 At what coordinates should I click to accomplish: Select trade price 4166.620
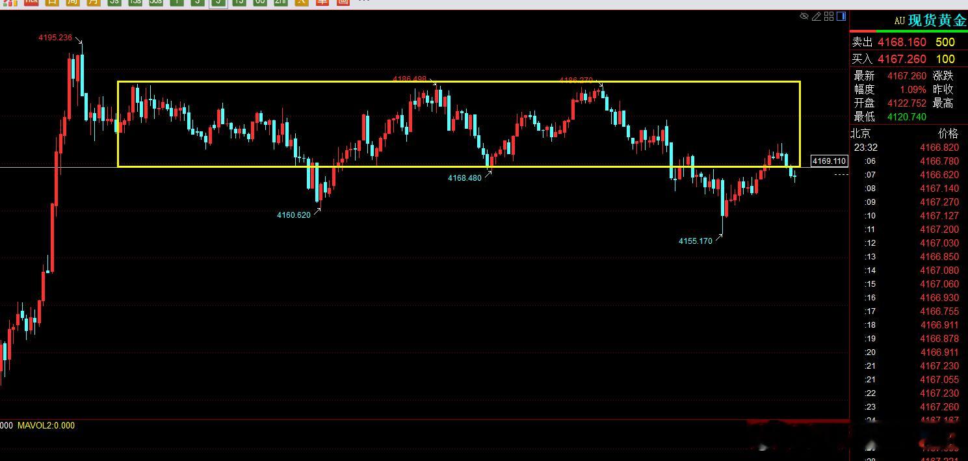click(x=939, y=175)
